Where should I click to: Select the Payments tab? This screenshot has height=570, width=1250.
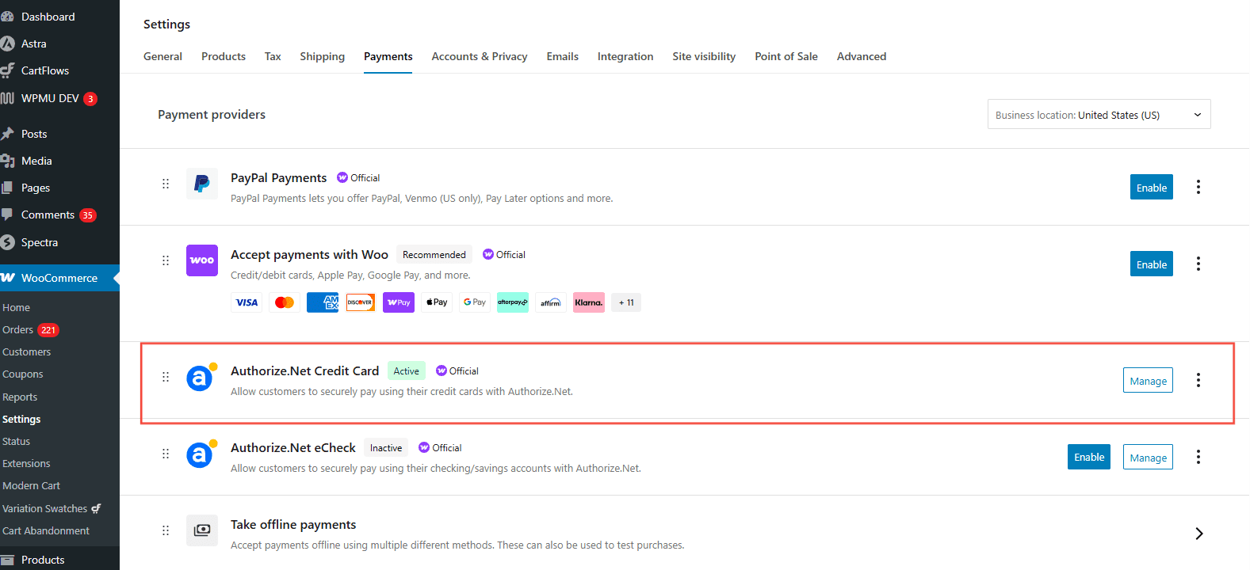click(388, 56)
